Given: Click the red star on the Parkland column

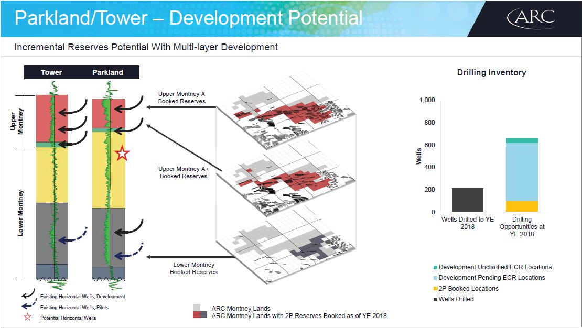Looking at the screenshot, I should (x=122, y=153).
